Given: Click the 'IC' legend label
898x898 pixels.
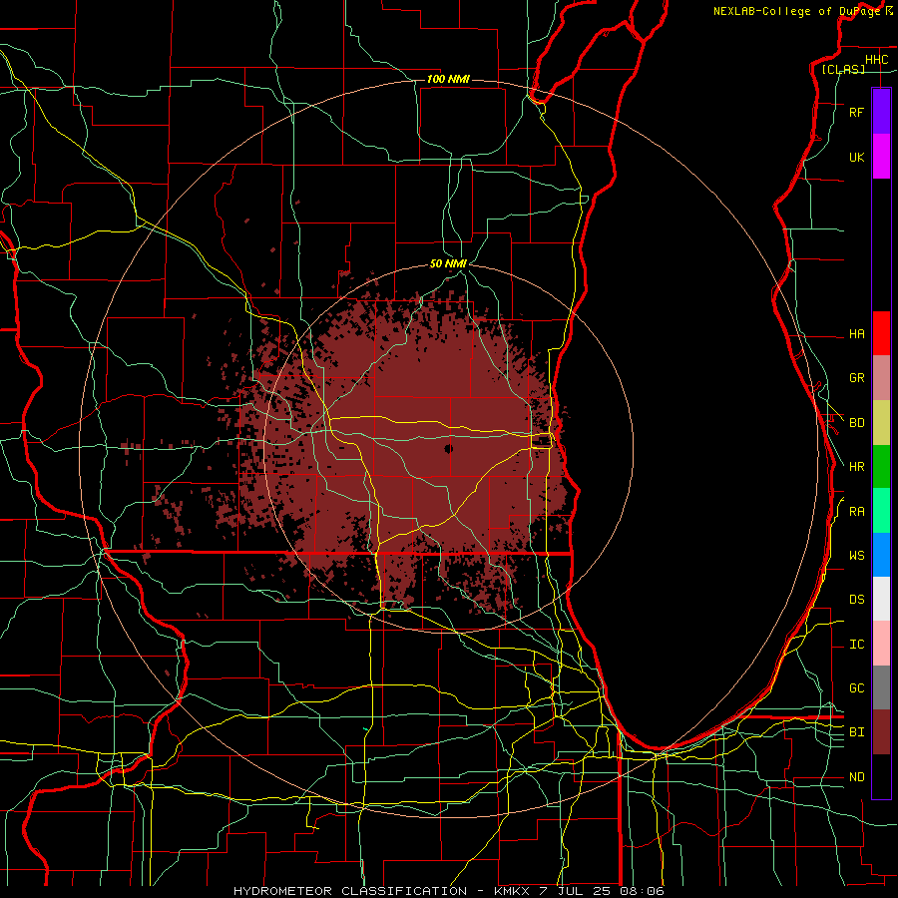Looking at the screenshot, I should pyautogui.click(x=856, y=645).
